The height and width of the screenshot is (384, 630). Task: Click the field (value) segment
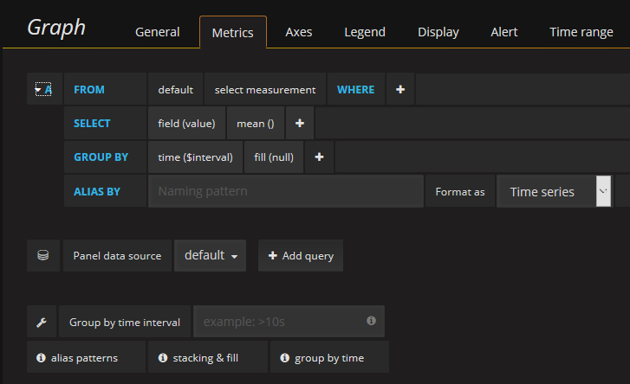[x=186, y=123]
